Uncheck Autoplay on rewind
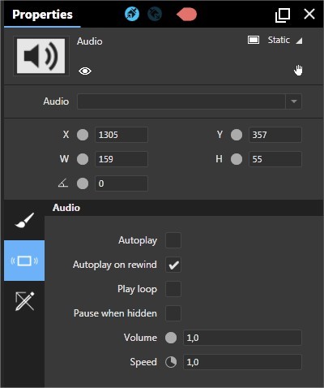Screen dimensions: 324x388 [173, 265]
